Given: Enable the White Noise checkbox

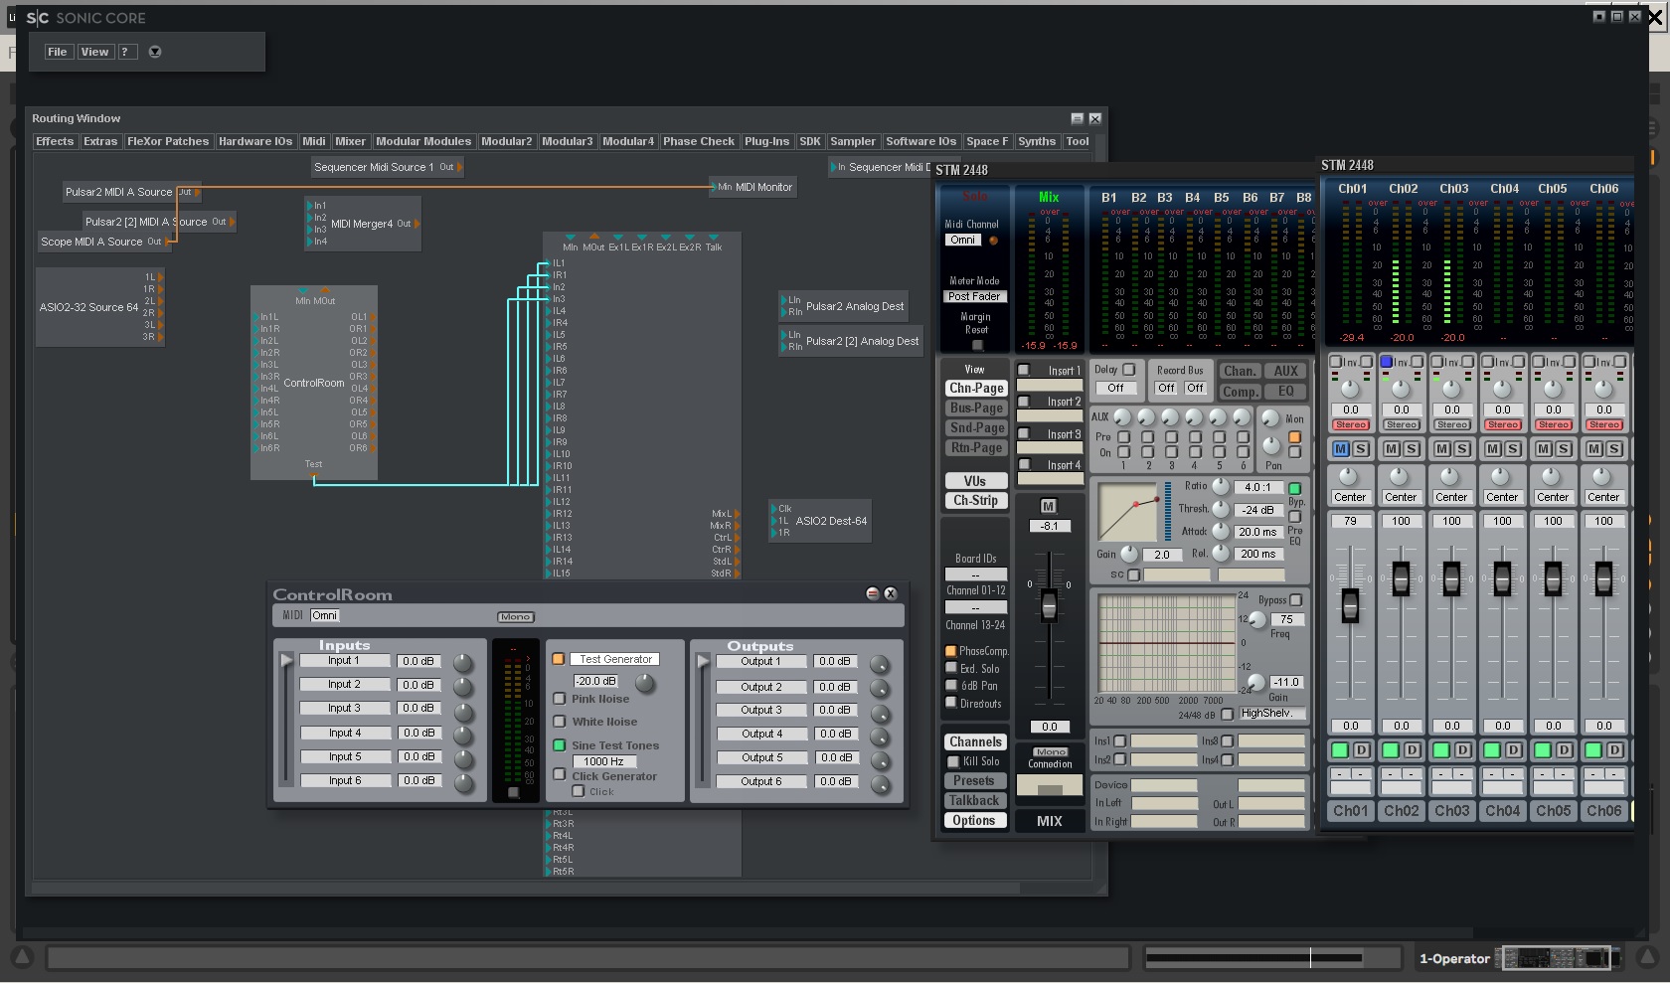Looking at the screenshot, I should coord(559,722).
